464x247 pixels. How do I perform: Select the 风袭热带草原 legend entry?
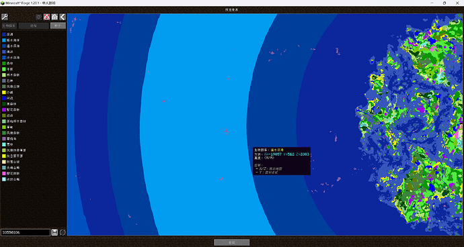tap(13, 150)
